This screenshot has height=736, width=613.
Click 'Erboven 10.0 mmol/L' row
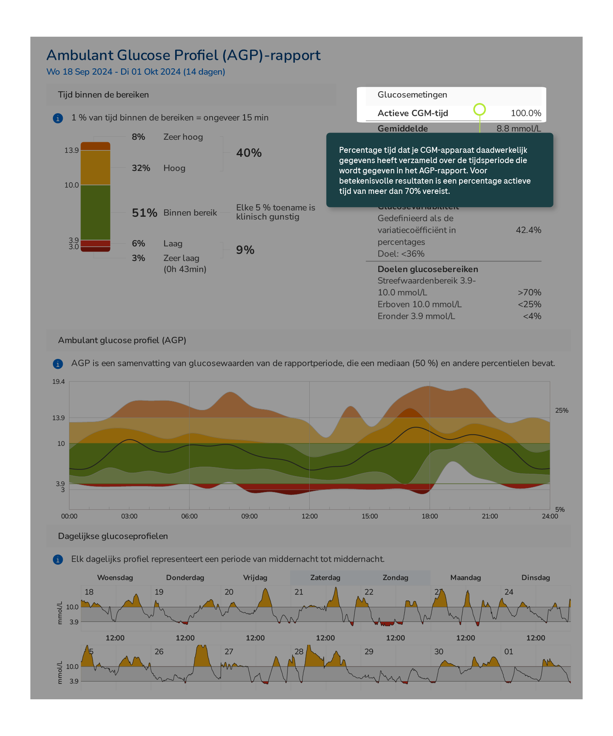459,304
